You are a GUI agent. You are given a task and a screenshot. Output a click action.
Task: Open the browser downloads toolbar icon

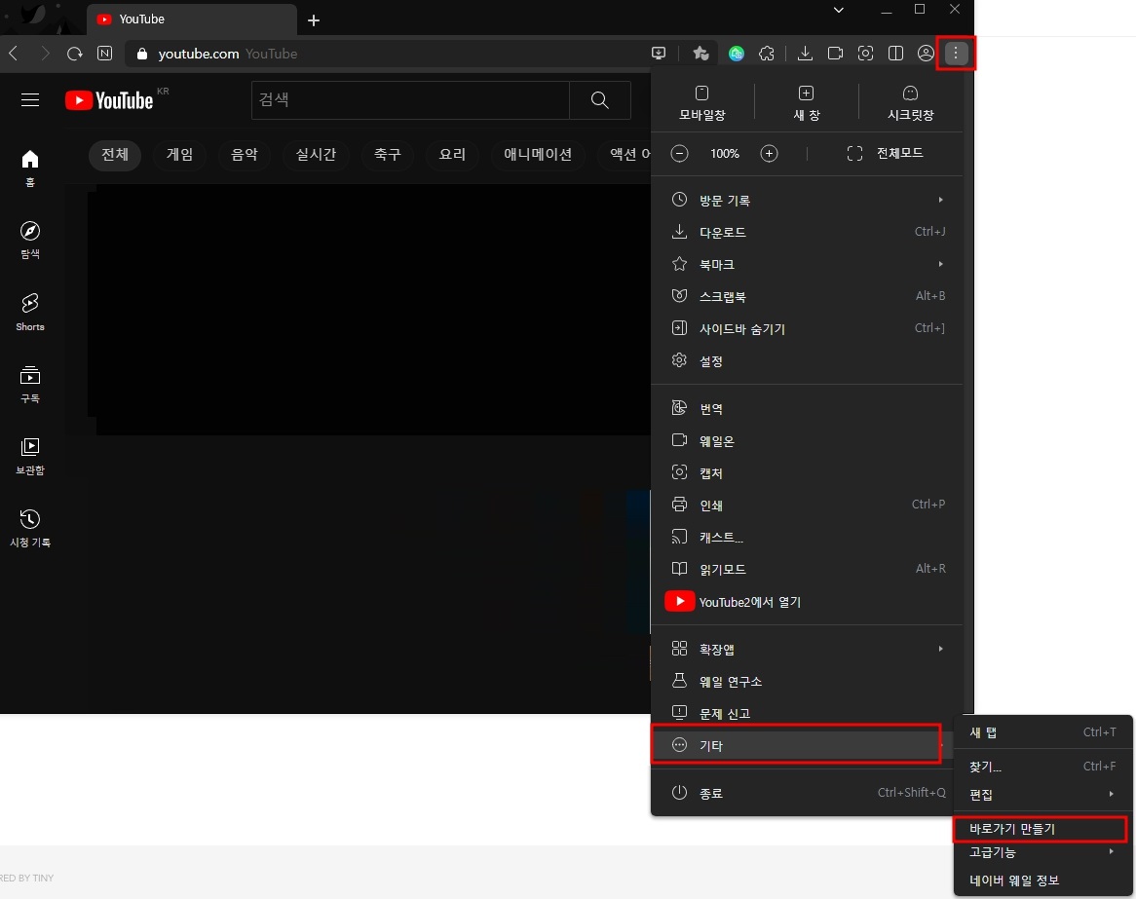804,54
